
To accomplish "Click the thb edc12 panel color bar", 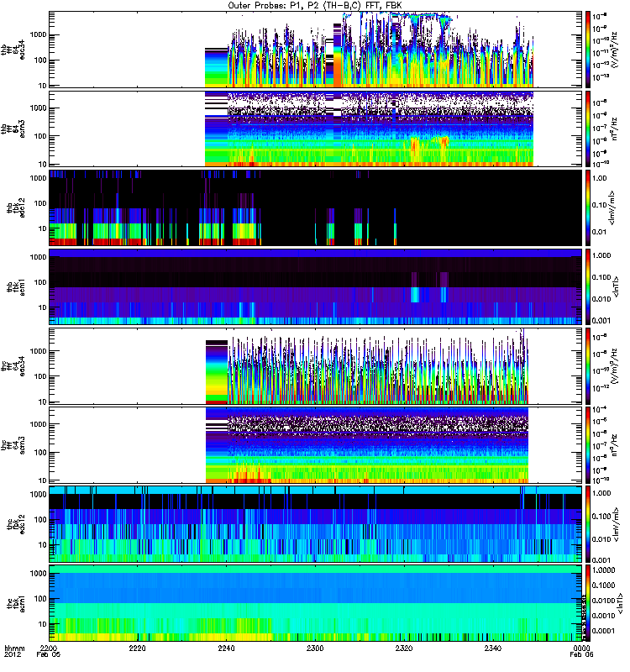I will click(588, 207).
